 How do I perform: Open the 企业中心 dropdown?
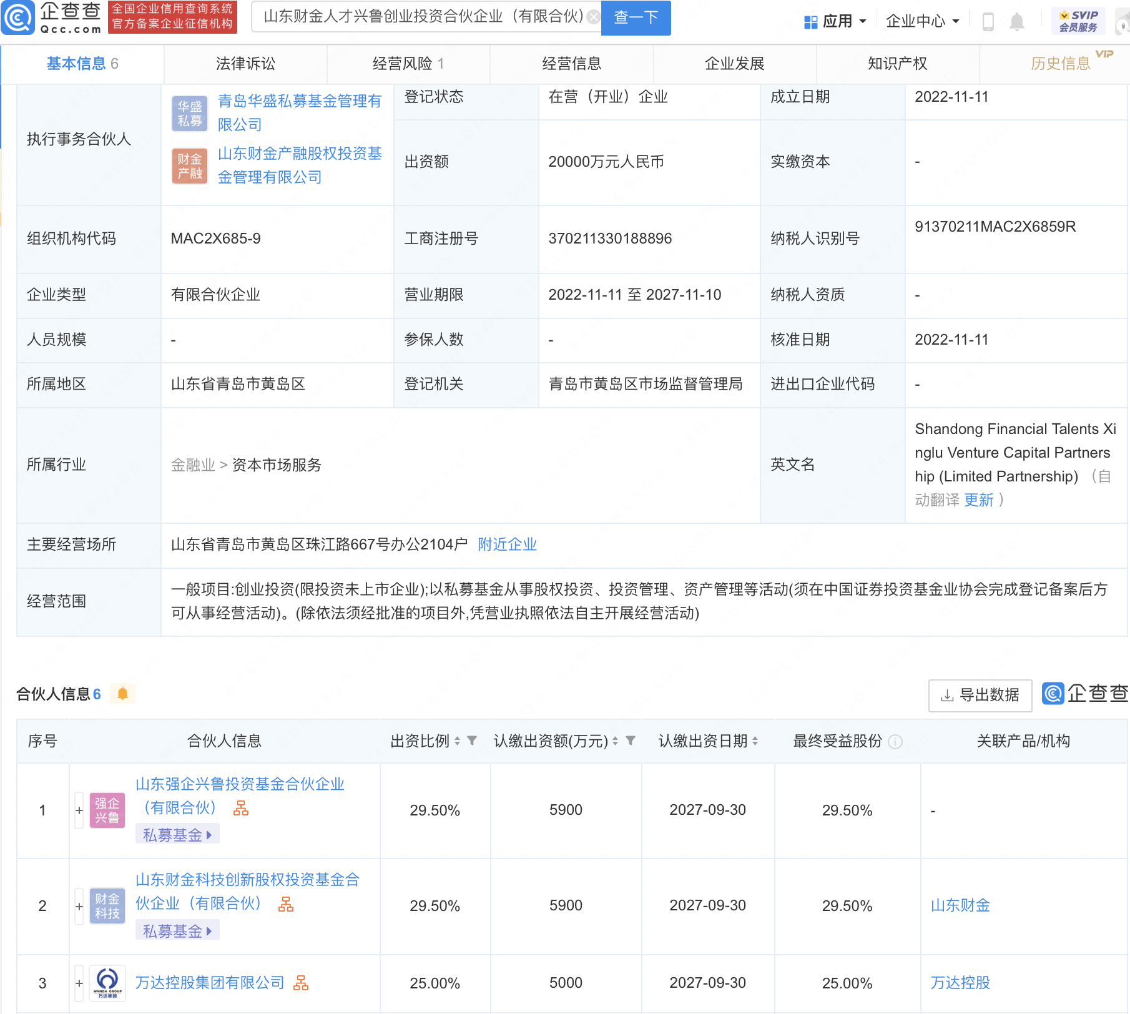pos(923,22)
